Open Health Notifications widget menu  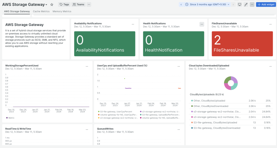point(202,24)
